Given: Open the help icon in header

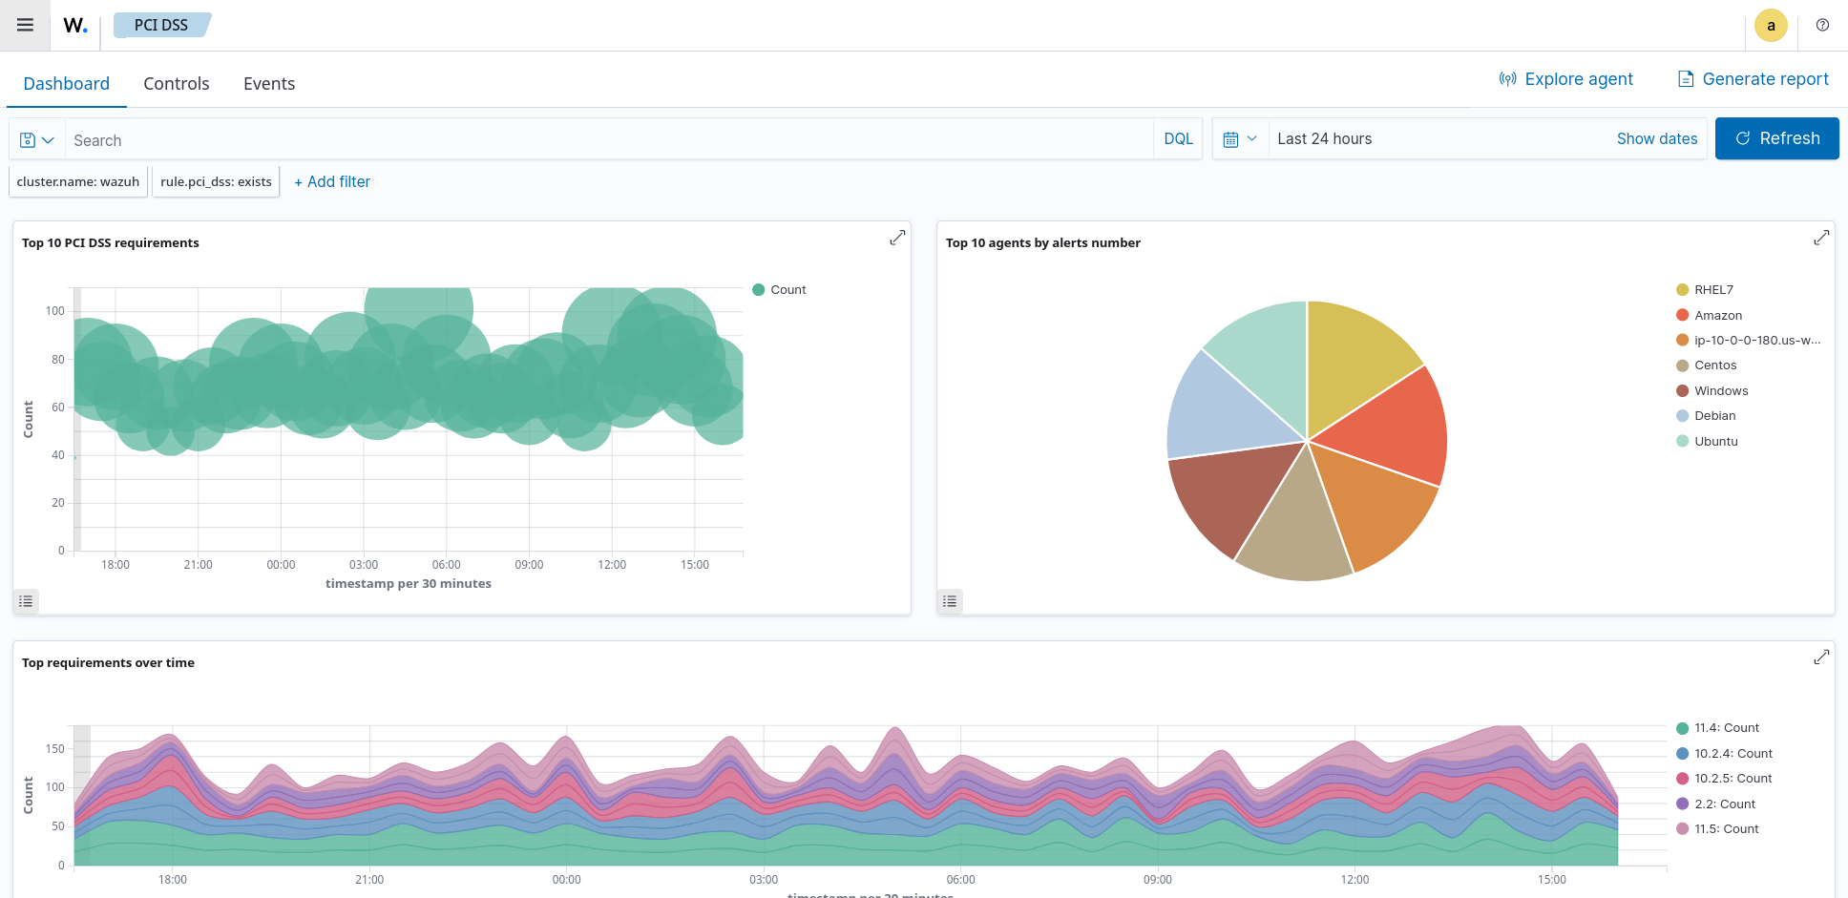Looking at the screenshot, I should pyautogui.click(x=1822, y=26).
